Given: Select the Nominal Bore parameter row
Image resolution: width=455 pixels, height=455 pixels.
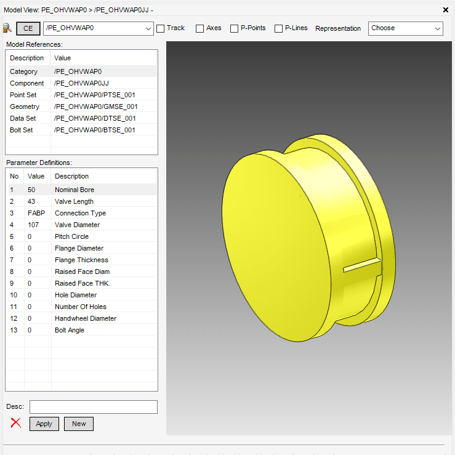Looking at the screenshot, I should pyautogui.click(x=81, y=190).
